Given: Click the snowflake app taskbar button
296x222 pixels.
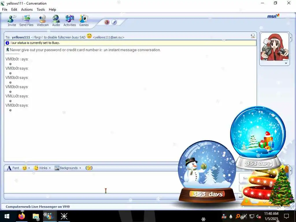Looking at the screenshot, I should (64, 216).
